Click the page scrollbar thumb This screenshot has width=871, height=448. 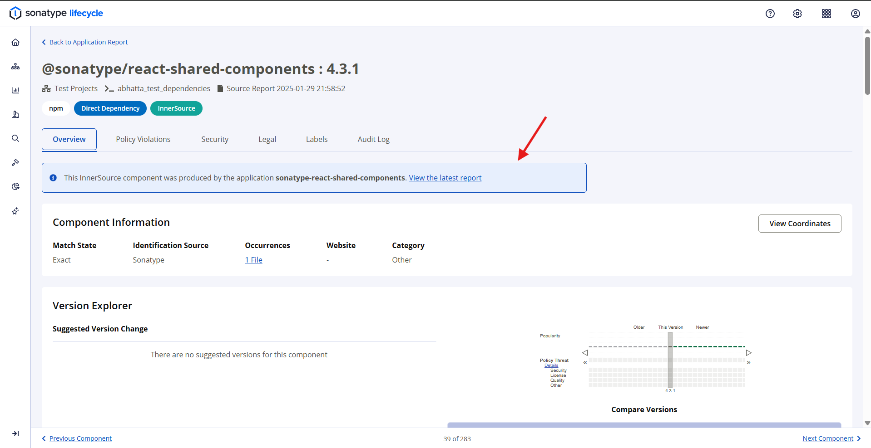867,65
